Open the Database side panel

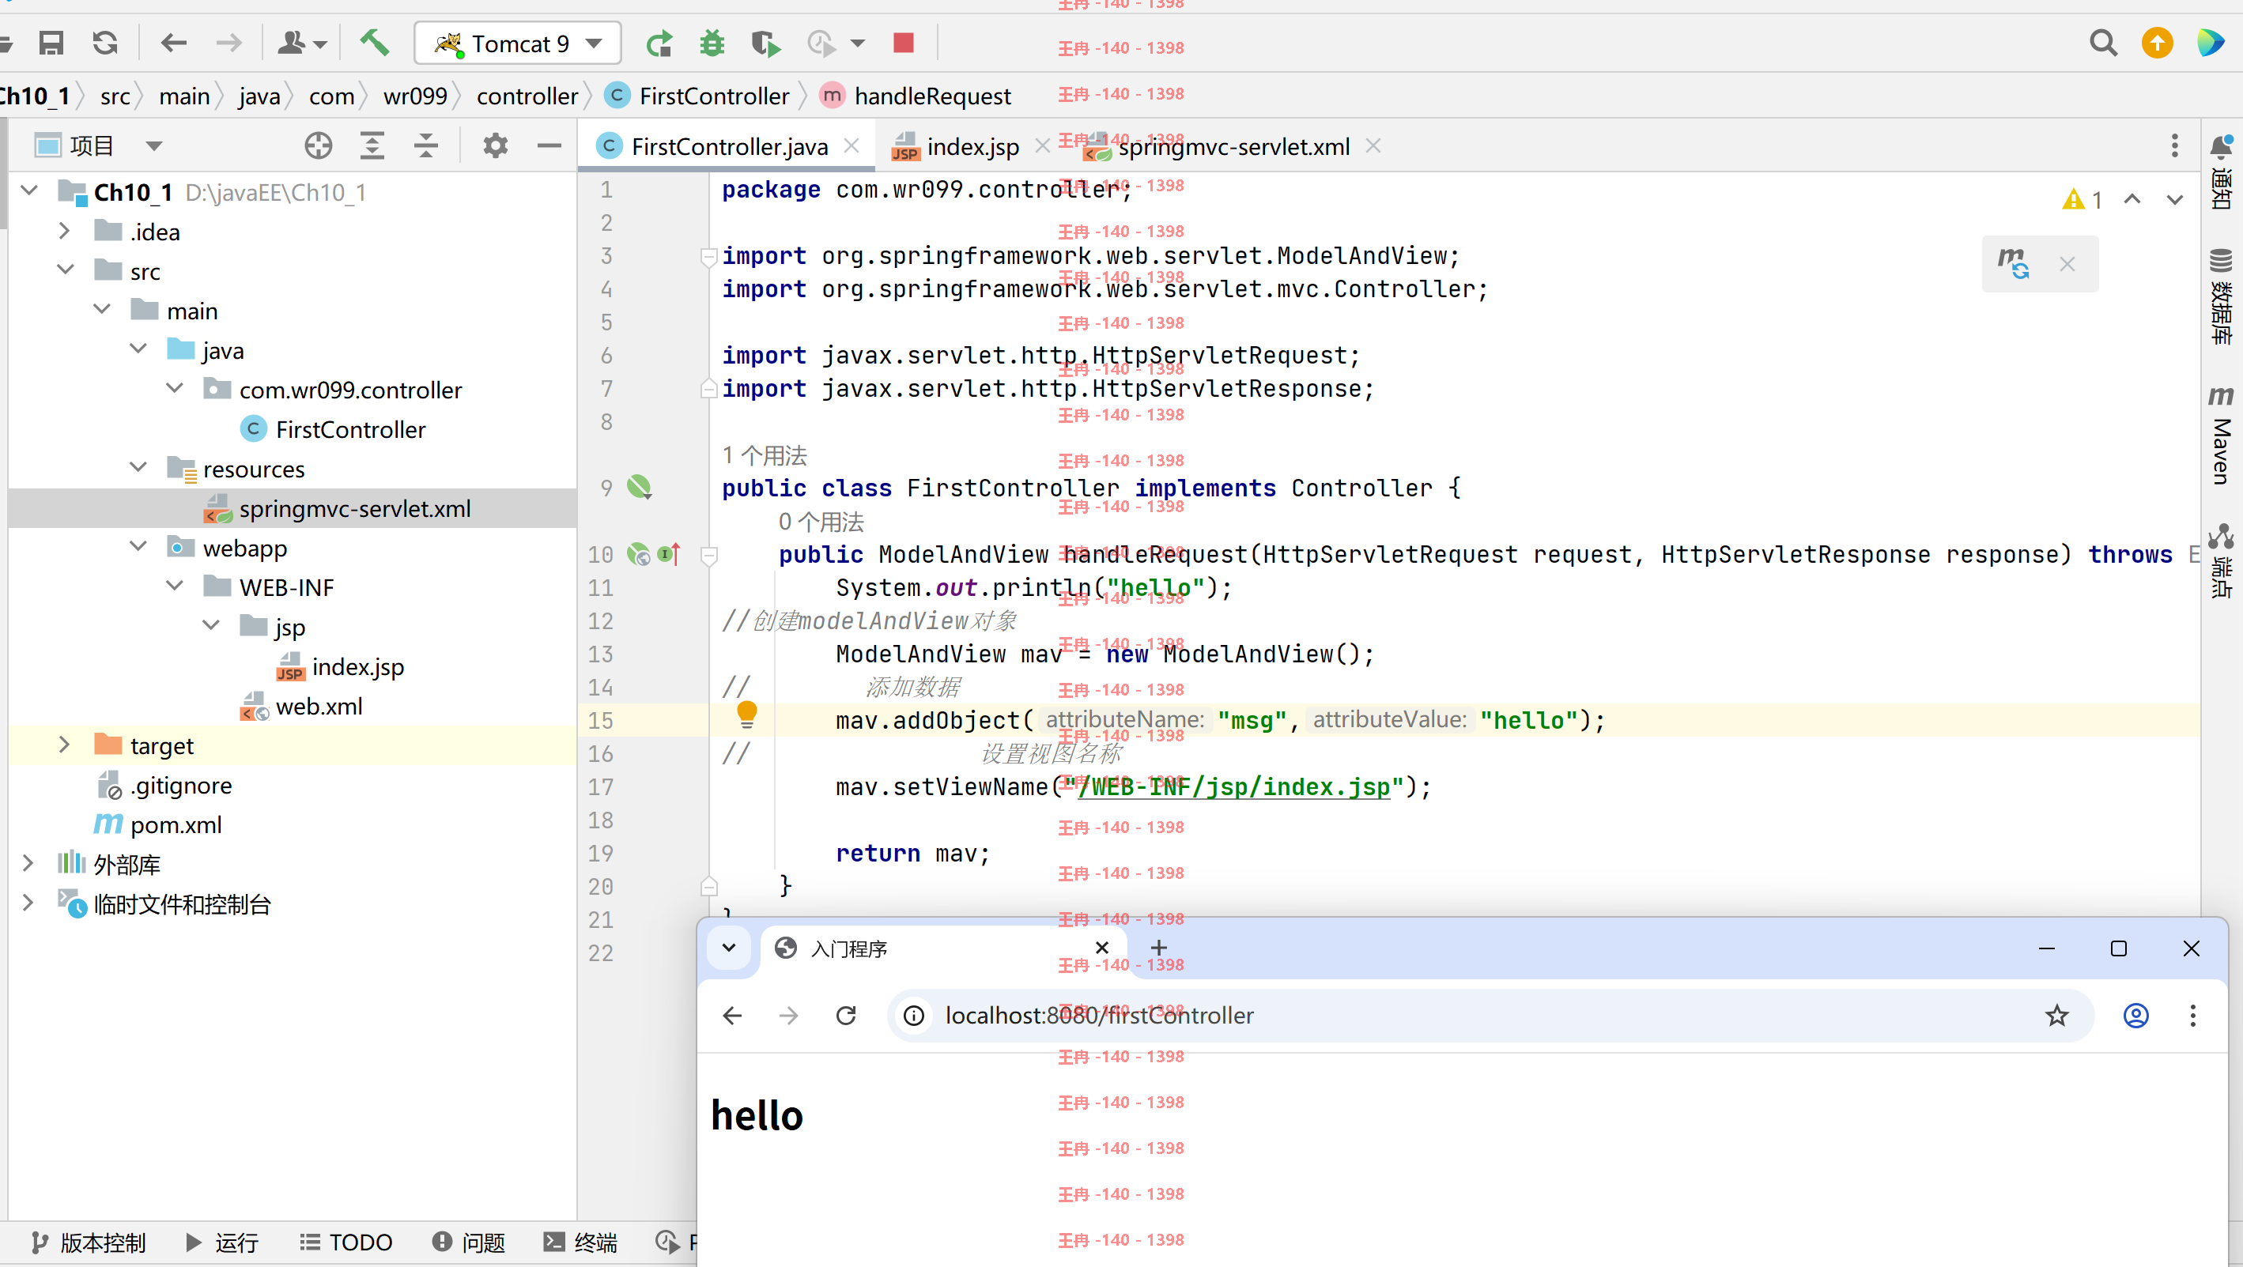[x=2221, y=296]
